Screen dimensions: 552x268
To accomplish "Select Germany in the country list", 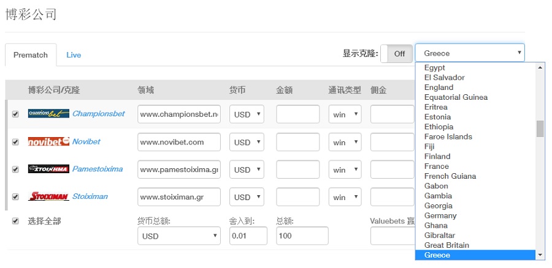I will [475, 215].
